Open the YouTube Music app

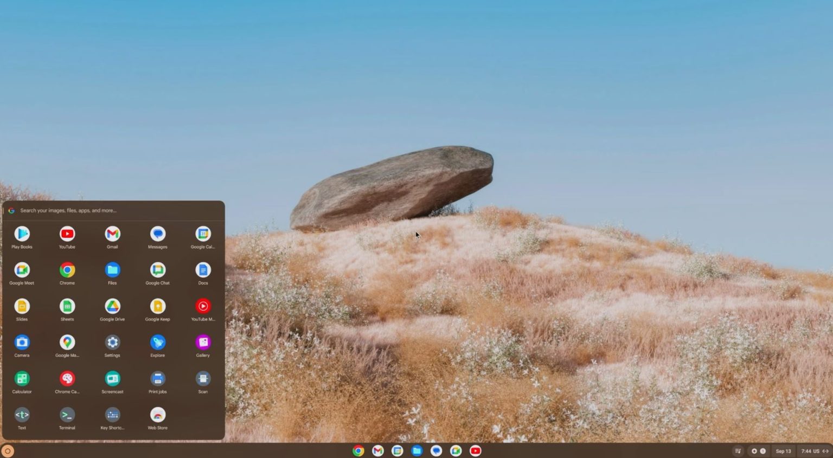[203, 306]
